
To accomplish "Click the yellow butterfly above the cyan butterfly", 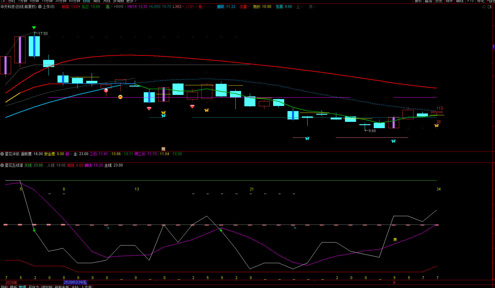I will pyautogui.click(x=164, y=113).
